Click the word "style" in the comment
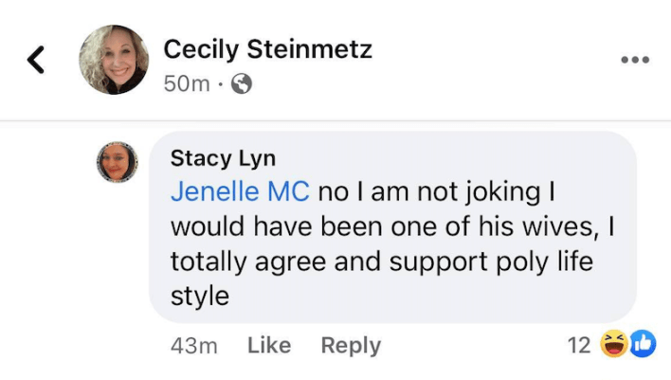 (x=199, y=296)
